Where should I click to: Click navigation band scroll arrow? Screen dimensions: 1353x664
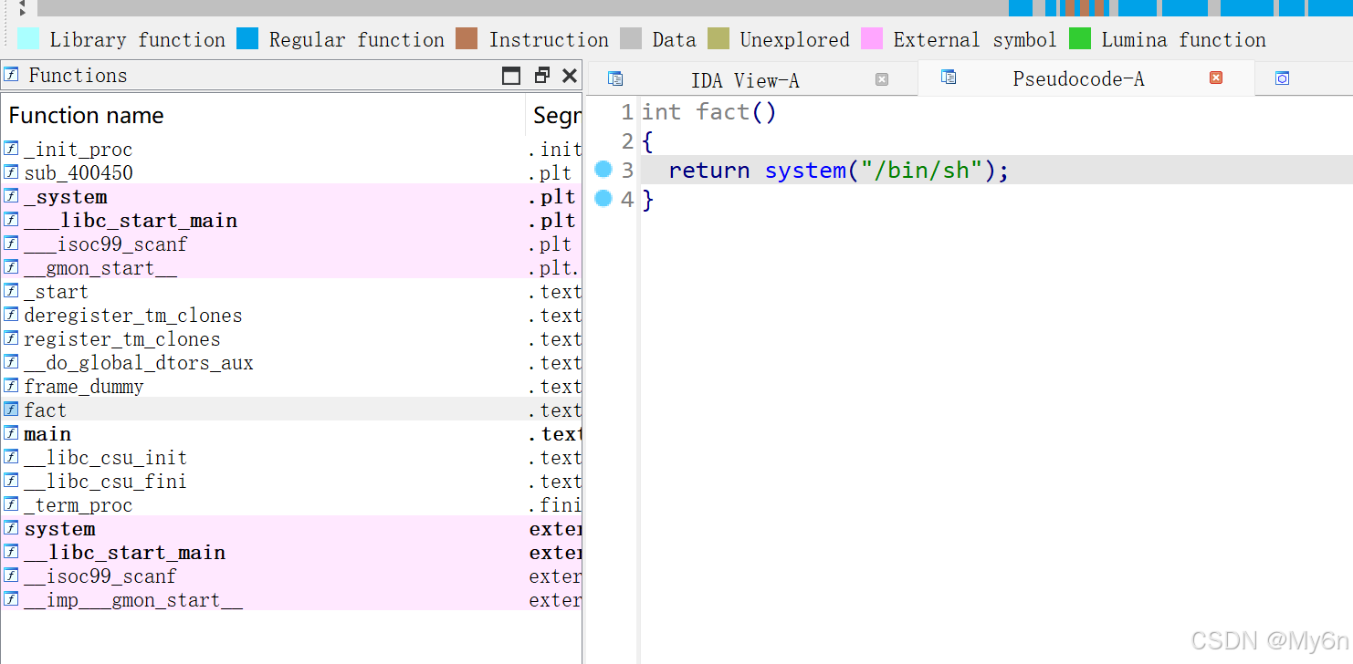[23, 9]
